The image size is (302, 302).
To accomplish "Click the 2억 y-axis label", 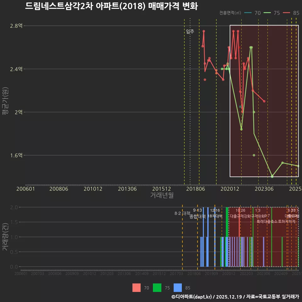I will point(19,112).
